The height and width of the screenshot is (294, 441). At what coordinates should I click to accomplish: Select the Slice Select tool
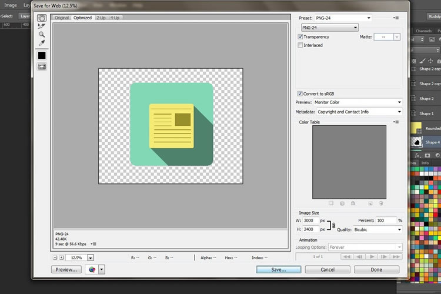coord(42,26)
